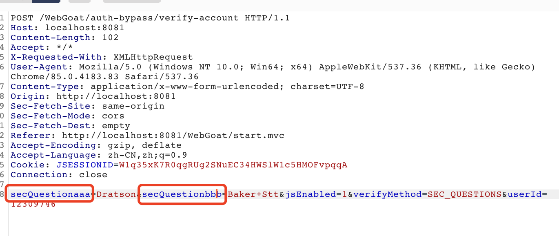The height and width of the screenshot is (236, 559).
Task: Click the Content-Length value 102
Action: pyautogui.click(x=110, y=38)
